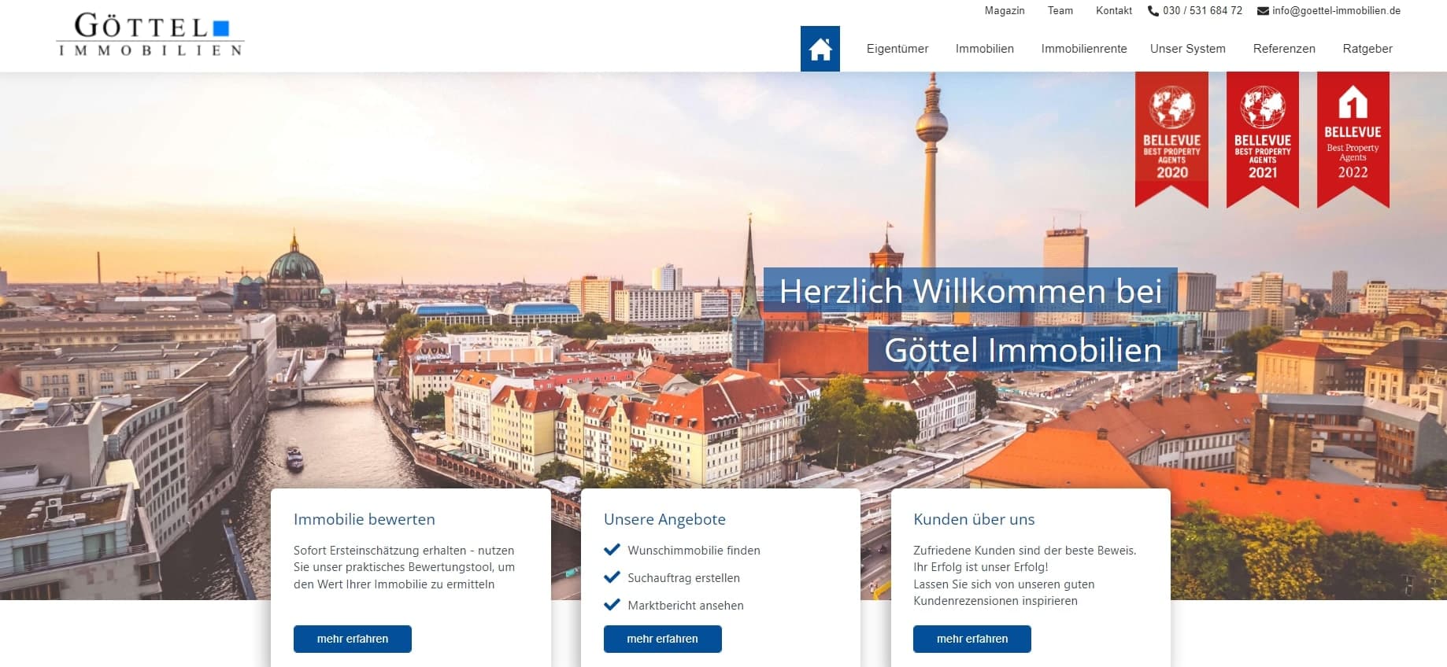
Task: Open the Unser System menu
Action: click(x=1188, y=49)
